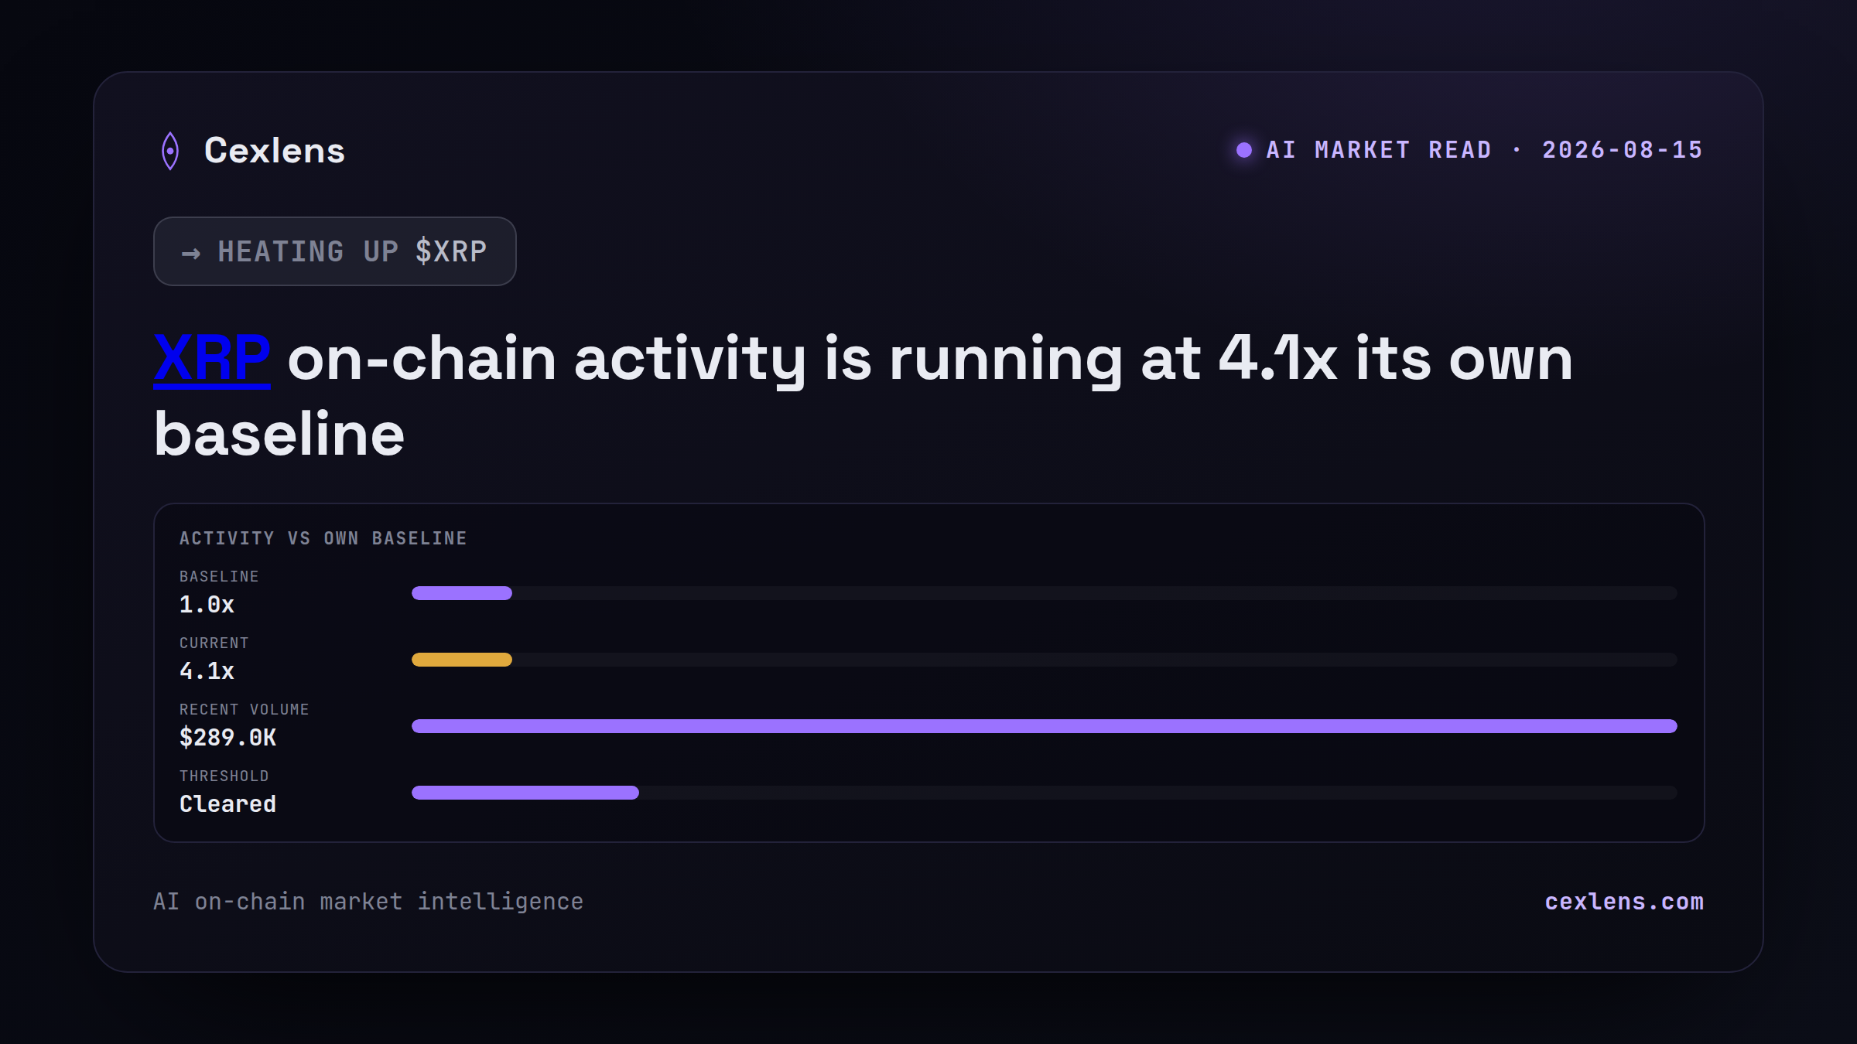1857x1044 pixels.
Task: Click the purple Baseline 1.0x bar
Action: pyautogui.click(x=462, y=593)
